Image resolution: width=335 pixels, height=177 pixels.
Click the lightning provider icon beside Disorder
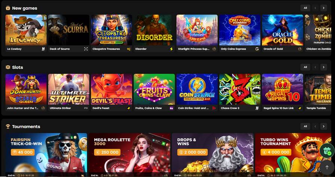point(171,49)
